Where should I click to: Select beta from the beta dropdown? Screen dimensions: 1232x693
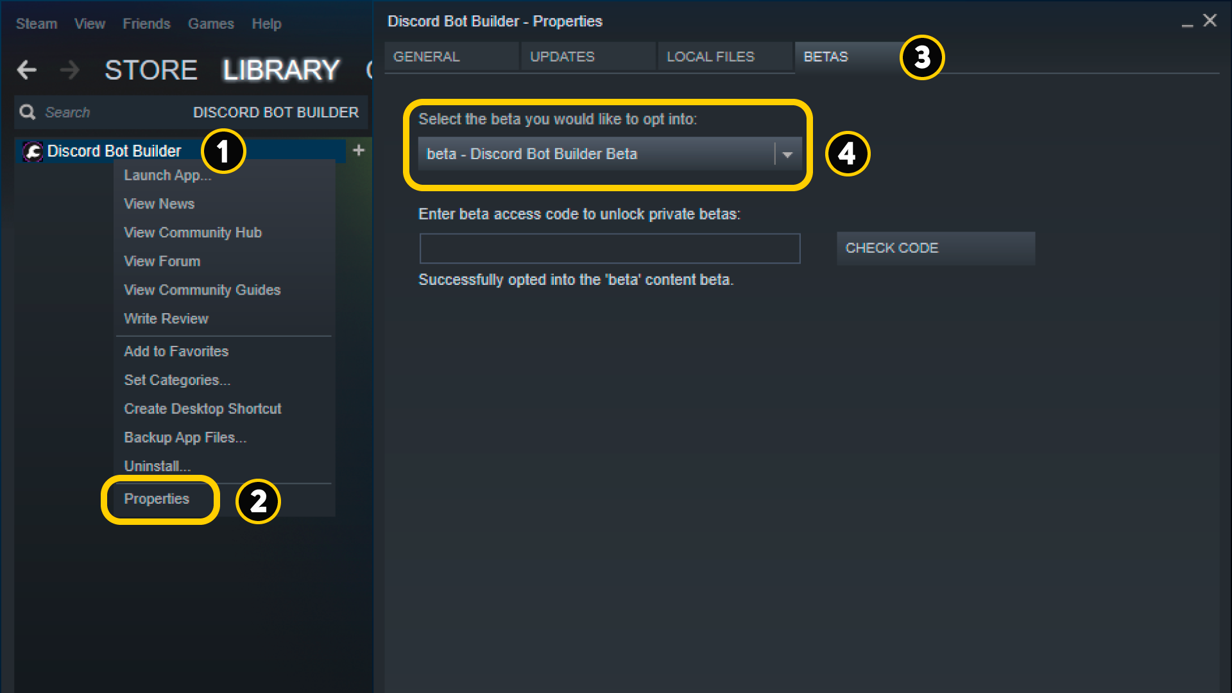tap(606, 155)
